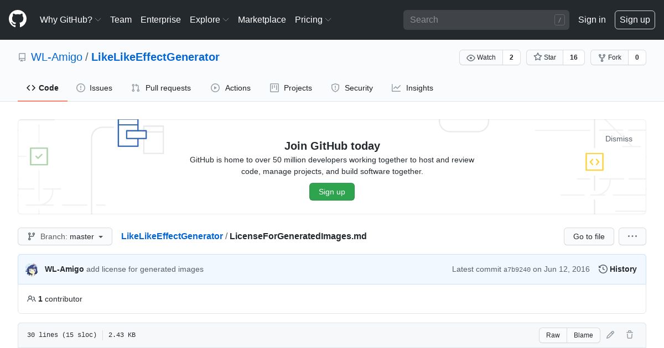Viewport: 664px width, 348px height.
Task: Click the clock icon beside History
Action: pos(603,269)
